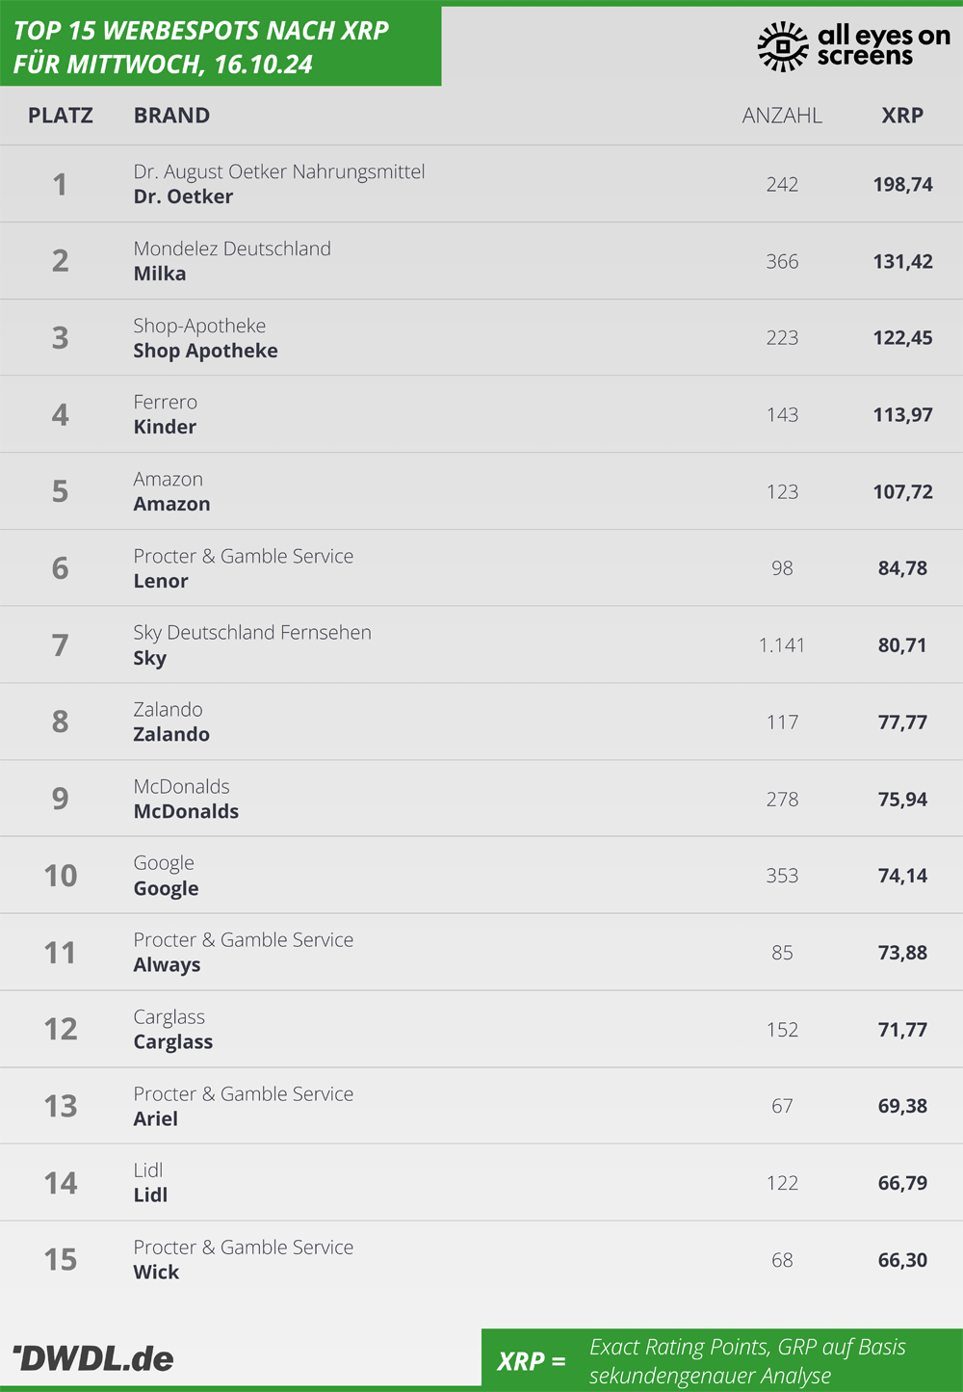This screenshot has height=1392, width=963.
Task: Select the PLATZ column header
Action: [61, 116]
